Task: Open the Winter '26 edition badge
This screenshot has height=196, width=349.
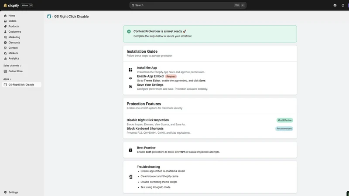Action: pos(27,5)
